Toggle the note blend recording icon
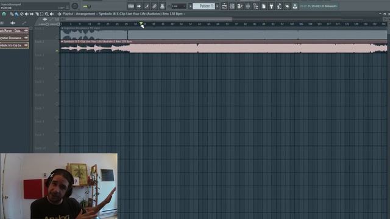This screenshot has height=219, width=390. [147, 6]
